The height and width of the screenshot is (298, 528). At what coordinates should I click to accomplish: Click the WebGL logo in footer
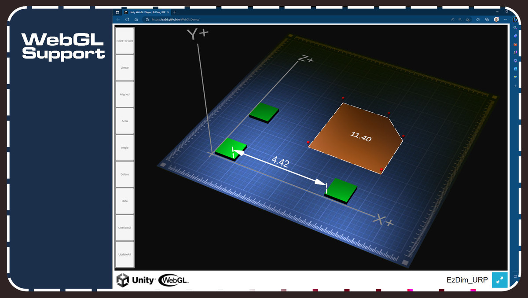click(173, 280)
